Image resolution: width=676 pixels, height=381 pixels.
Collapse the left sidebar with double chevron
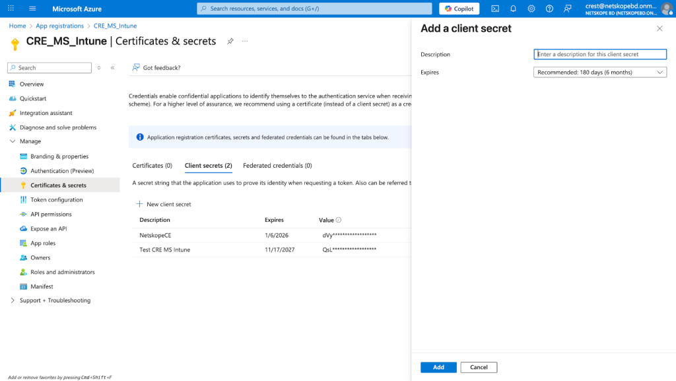(x=112, y=67)
